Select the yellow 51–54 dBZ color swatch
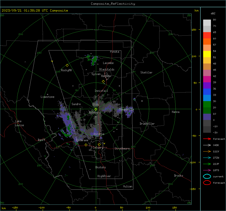 [207, 54]
